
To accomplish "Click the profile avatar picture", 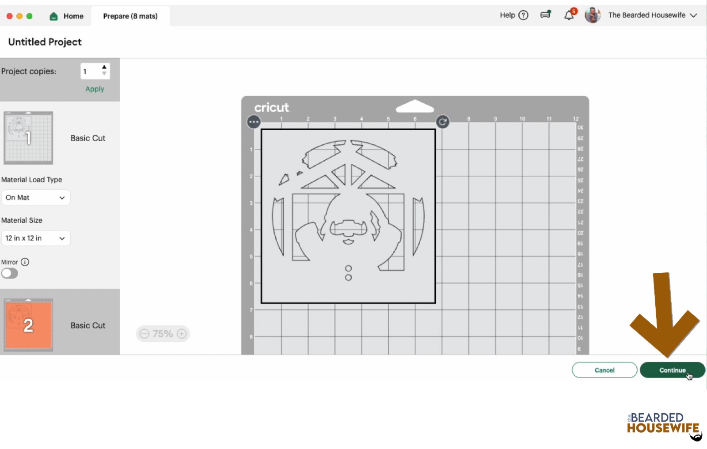I will 592,15.
